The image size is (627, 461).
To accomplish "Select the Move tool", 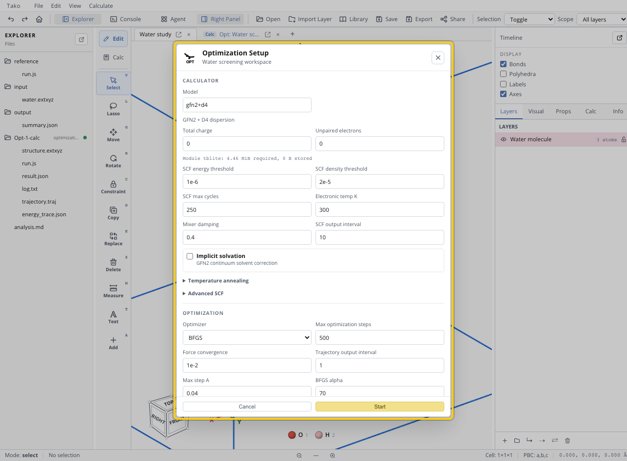I will tap(113, 135).
